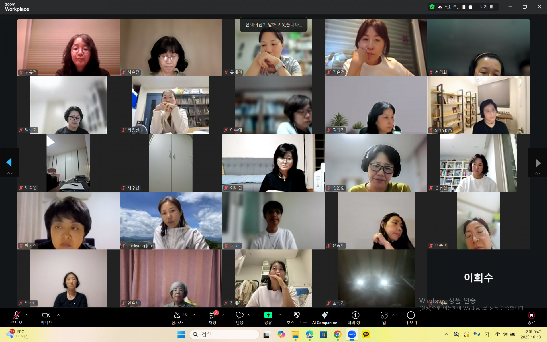Pause the cloud recording

(464, 7)
